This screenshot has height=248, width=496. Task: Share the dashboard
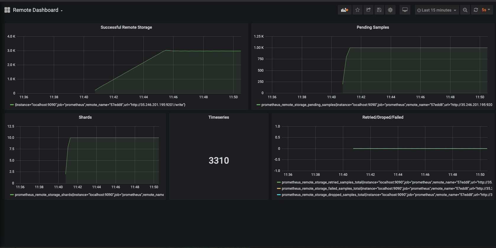tap(368, 10)
